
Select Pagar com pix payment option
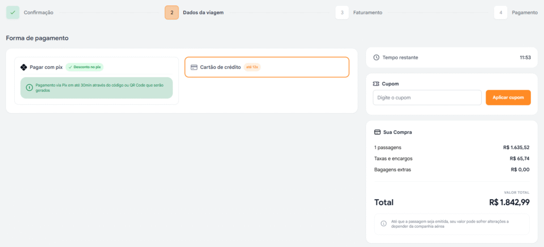click(x=46, y=67)
